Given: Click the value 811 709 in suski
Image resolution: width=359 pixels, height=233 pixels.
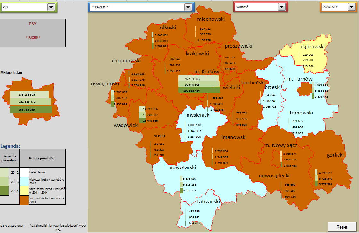Looking at the screenshot, I should point(159,155).
